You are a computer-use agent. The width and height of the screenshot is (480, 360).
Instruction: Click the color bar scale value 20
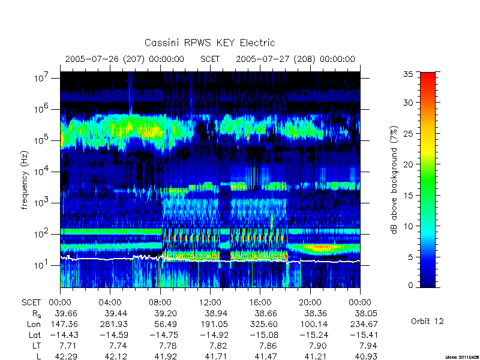point(408,164)
